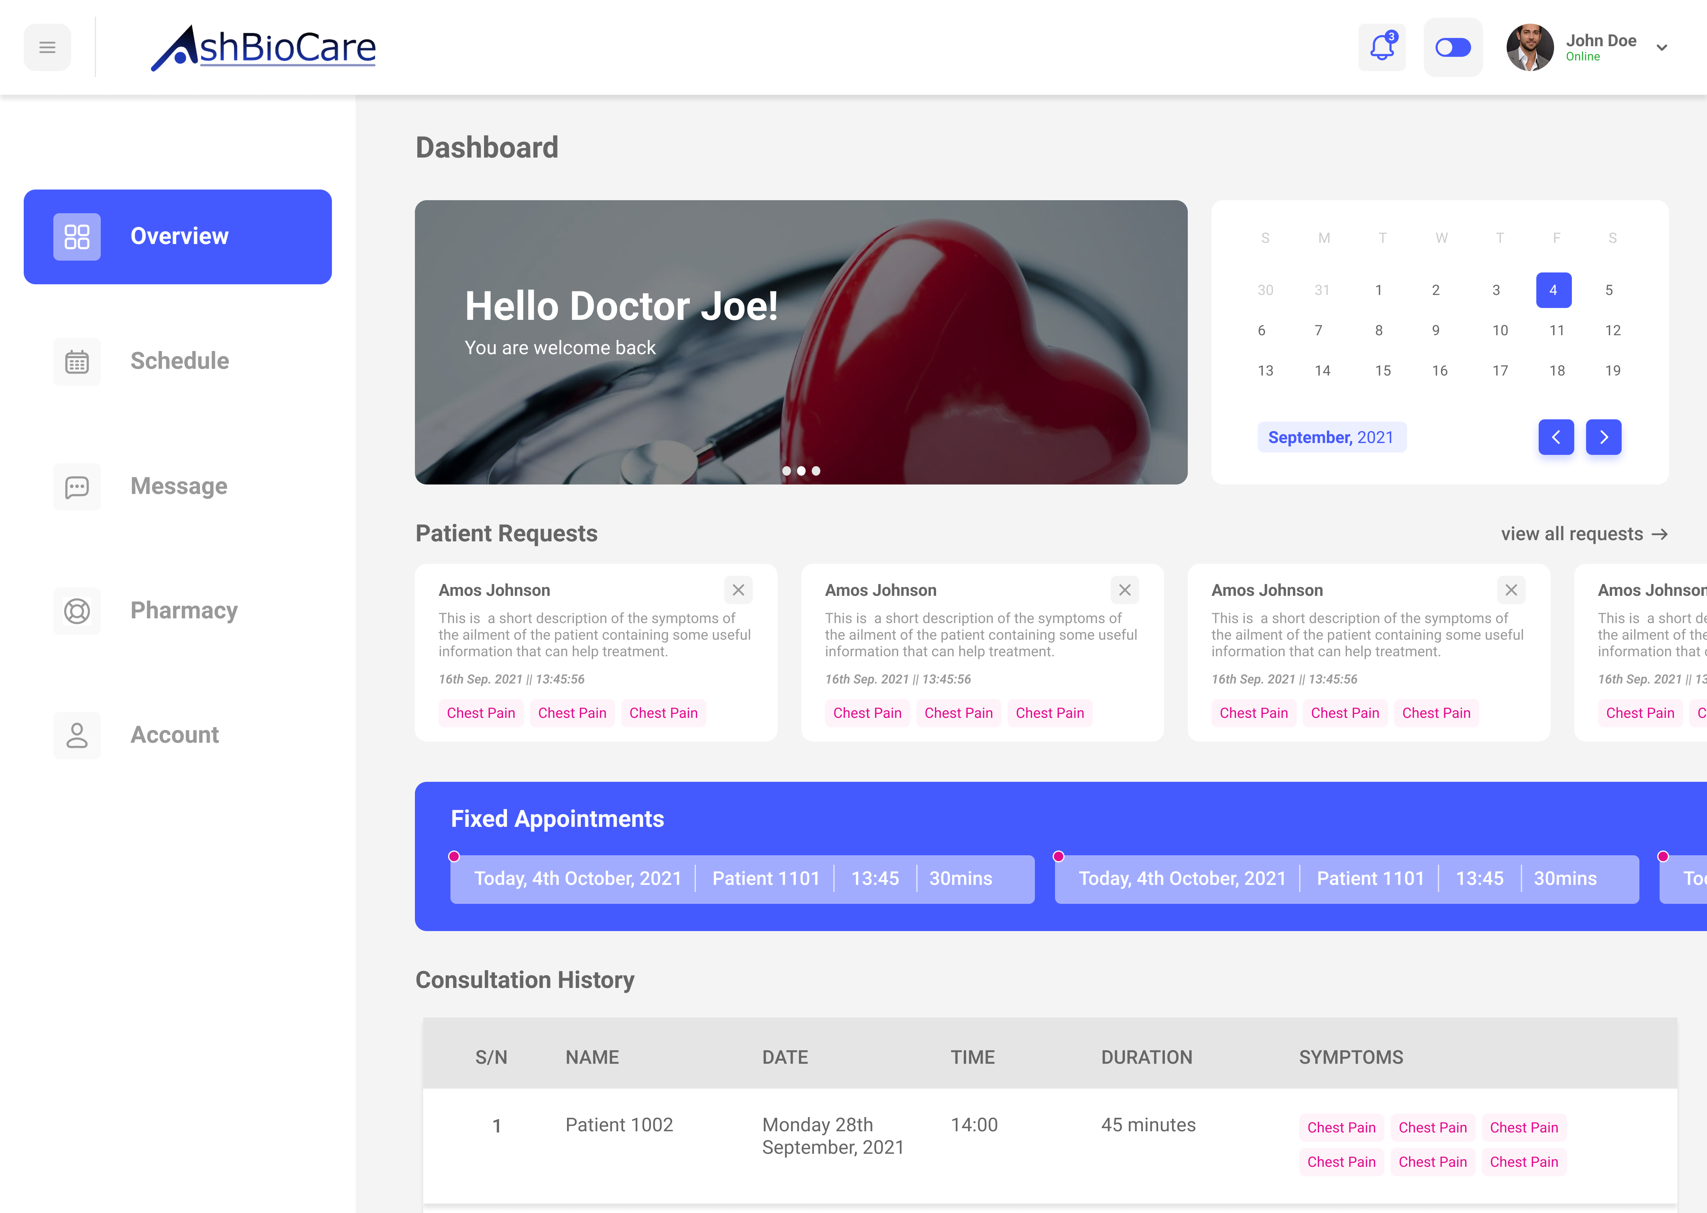
Task: Click first Chest Pain tag on first card
Action: pyautogui.click(x=481, y=714)
